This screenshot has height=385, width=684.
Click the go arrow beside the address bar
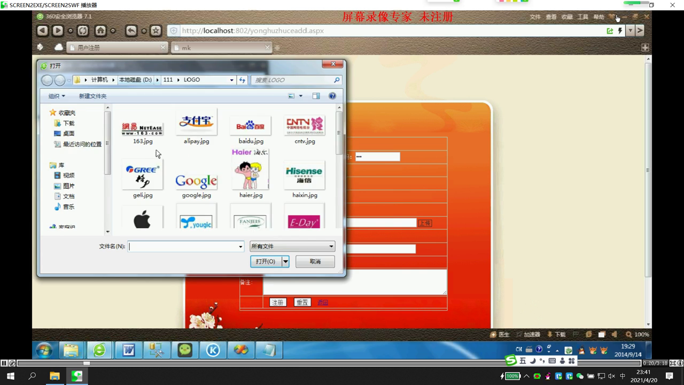(x=640, y=30)
